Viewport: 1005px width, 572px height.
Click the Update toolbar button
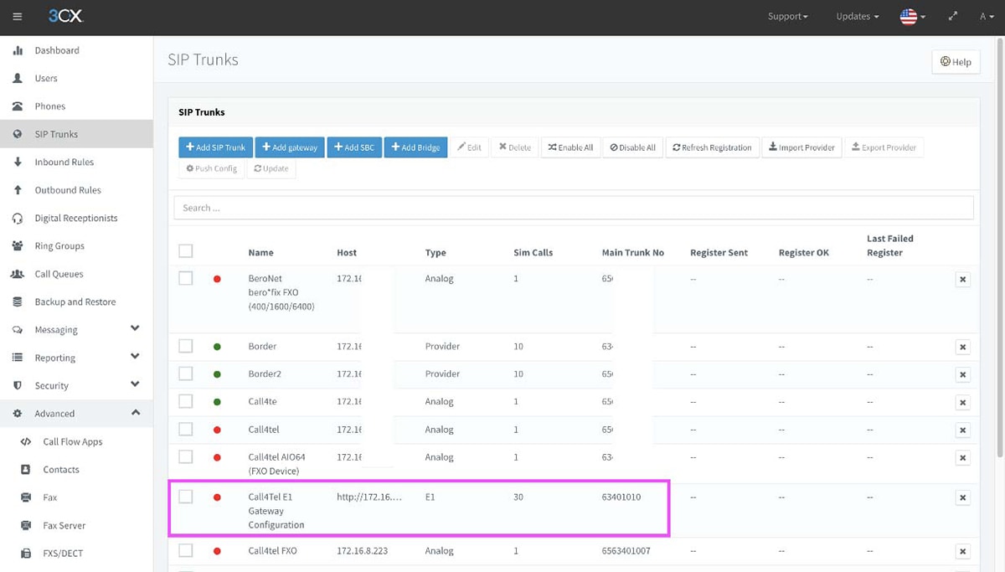point(271,168)
